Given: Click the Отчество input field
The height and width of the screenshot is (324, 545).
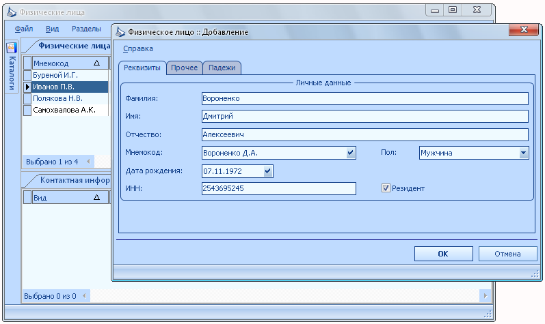Looking at the screenshot, I should pos(365,134).
